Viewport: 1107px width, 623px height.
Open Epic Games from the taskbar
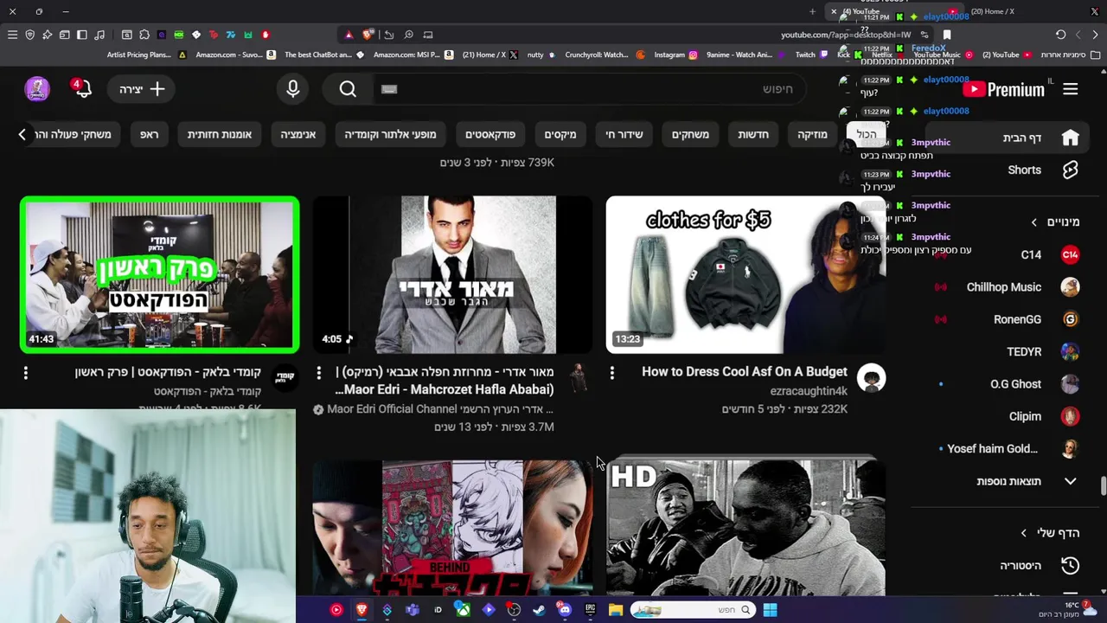coord(590,610)
